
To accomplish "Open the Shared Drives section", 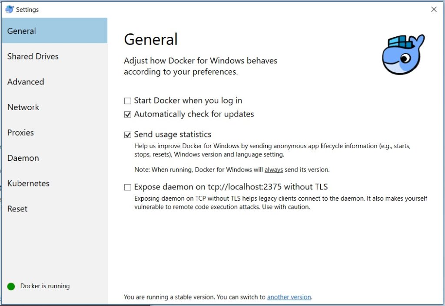I will [55, 56].
